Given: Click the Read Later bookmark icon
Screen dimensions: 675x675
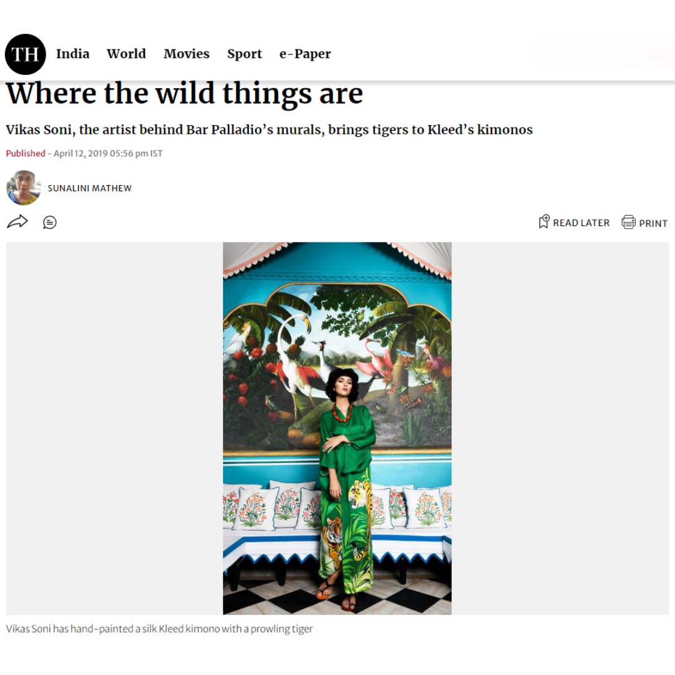Looking at the screenshot, I should (x=544, y=222).
